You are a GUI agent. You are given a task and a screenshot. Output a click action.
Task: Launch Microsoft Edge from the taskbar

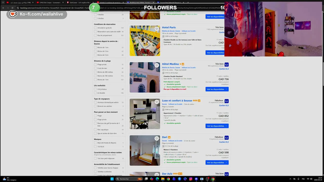157,179
